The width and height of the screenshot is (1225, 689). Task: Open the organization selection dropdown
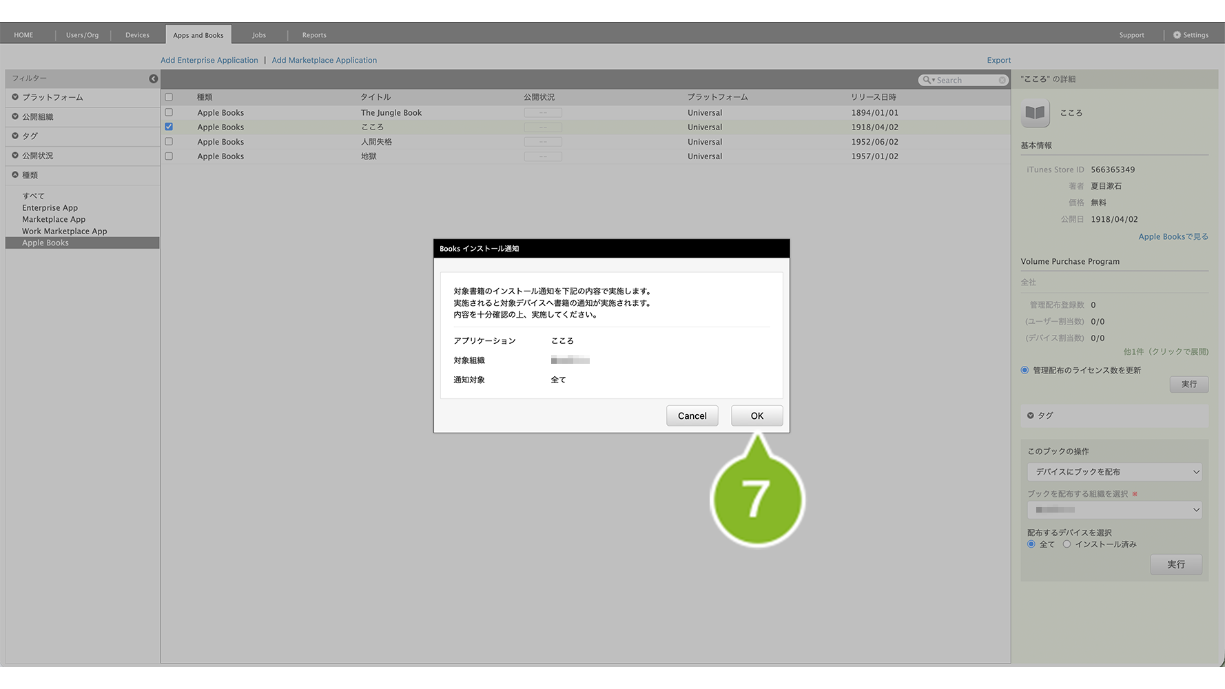pos(1114,510)
